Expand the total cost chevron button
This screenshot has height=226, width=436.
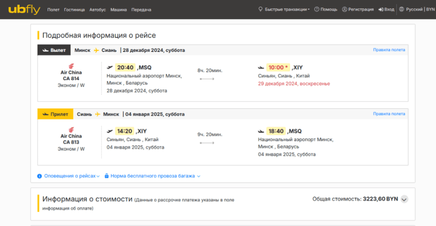click(x=404, y=199)
